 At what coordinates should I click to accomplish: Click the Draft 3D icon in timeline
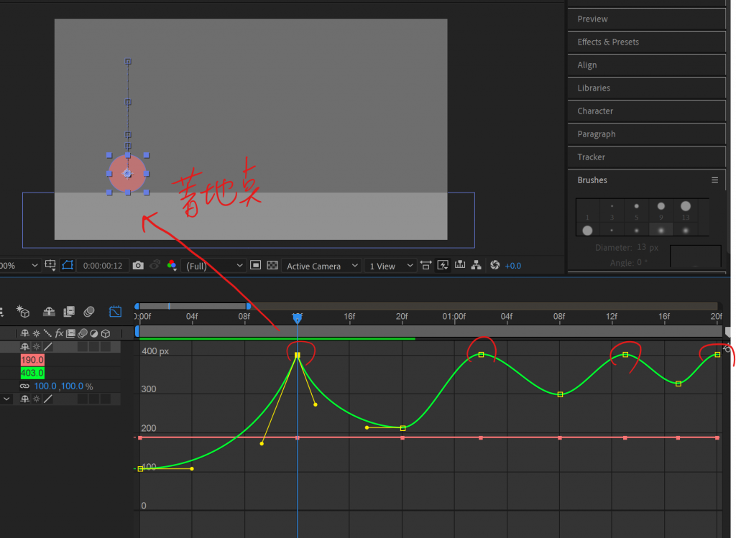click(x=23, y=312)
